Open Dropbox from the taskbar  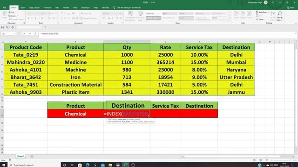(118, 165)
